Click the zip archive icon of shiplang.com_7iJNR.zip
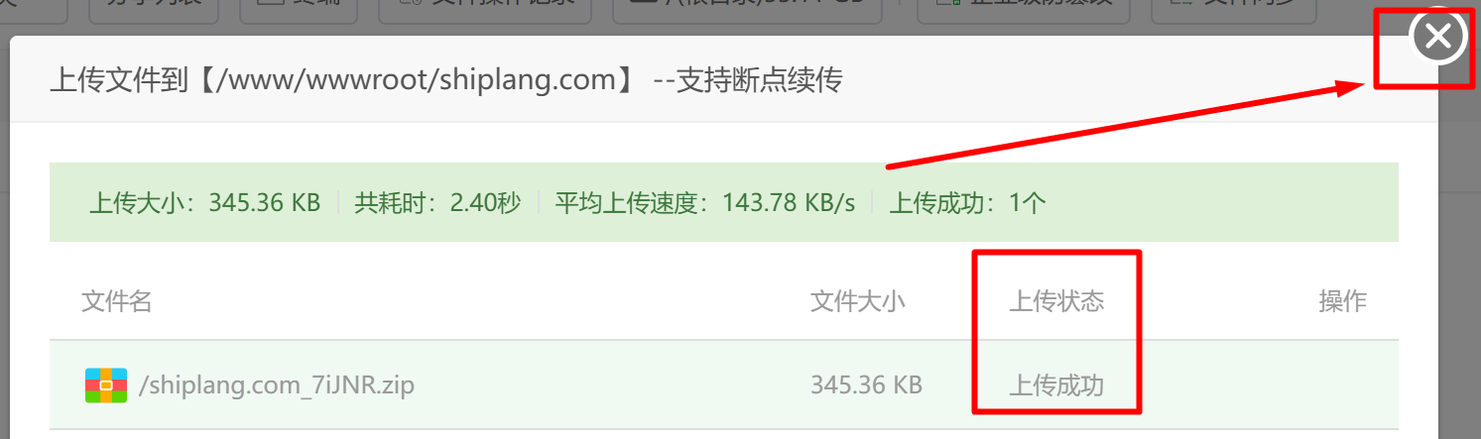 (106, 384)
